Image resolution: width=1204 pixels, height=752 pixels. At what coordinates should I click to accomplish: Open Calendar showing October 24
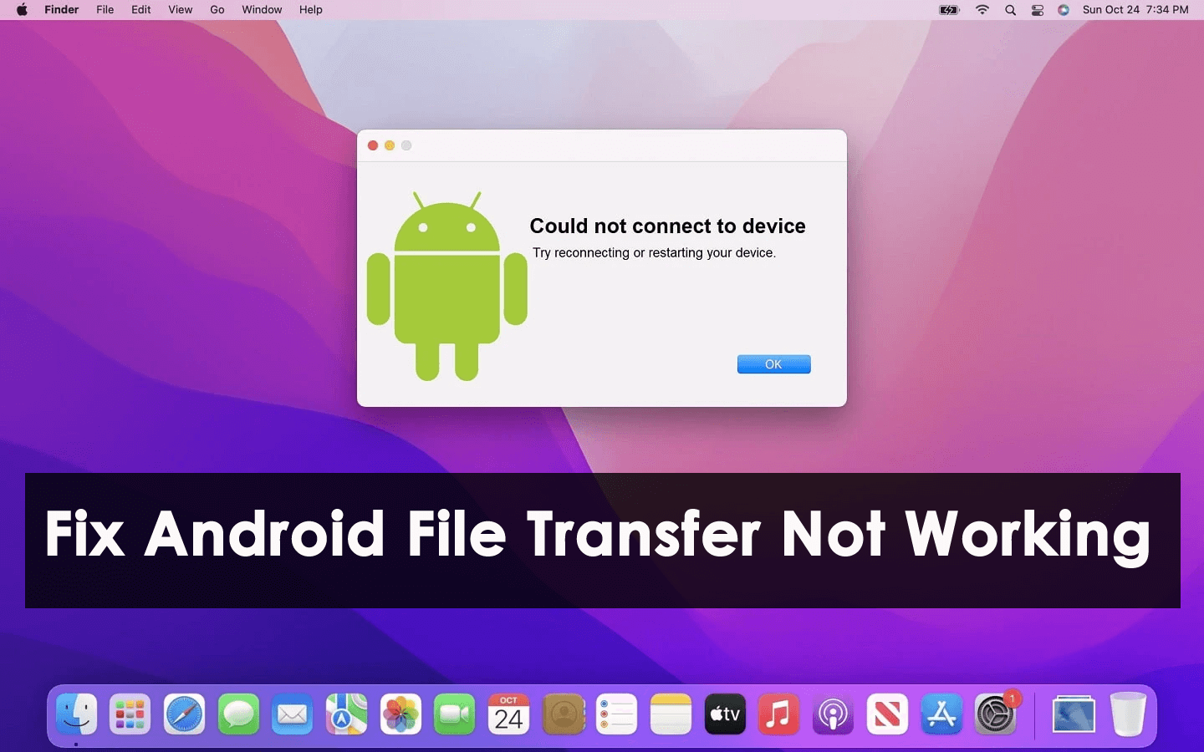[508, 714]
